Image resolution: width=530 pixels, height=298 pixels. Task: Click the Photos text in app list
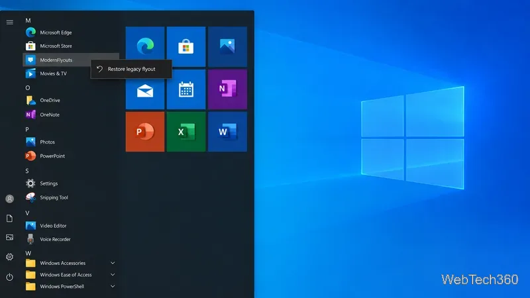pyautogui.click(x=47, y=142)
